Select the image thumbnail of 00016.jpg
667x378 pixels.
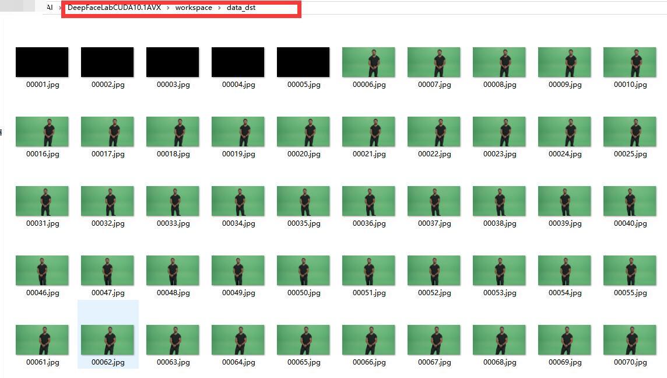coord(42,131)
